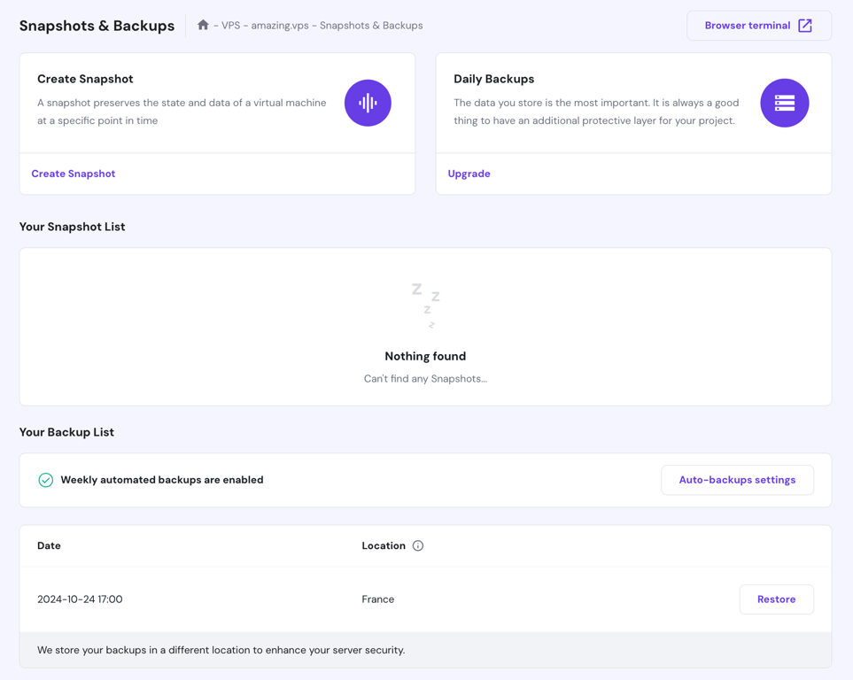Click the Daily Backups stacked-list icon
Screen dimensions: 853x680
(x=785, y=103)
